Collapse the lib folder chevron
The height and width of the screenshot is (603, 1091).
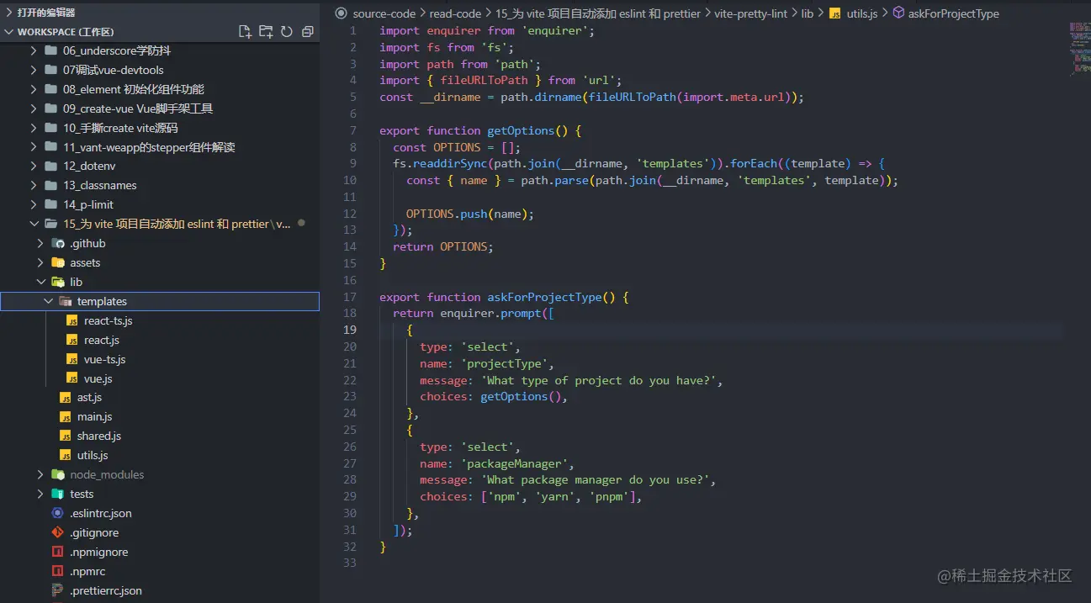tap(40, 282)
